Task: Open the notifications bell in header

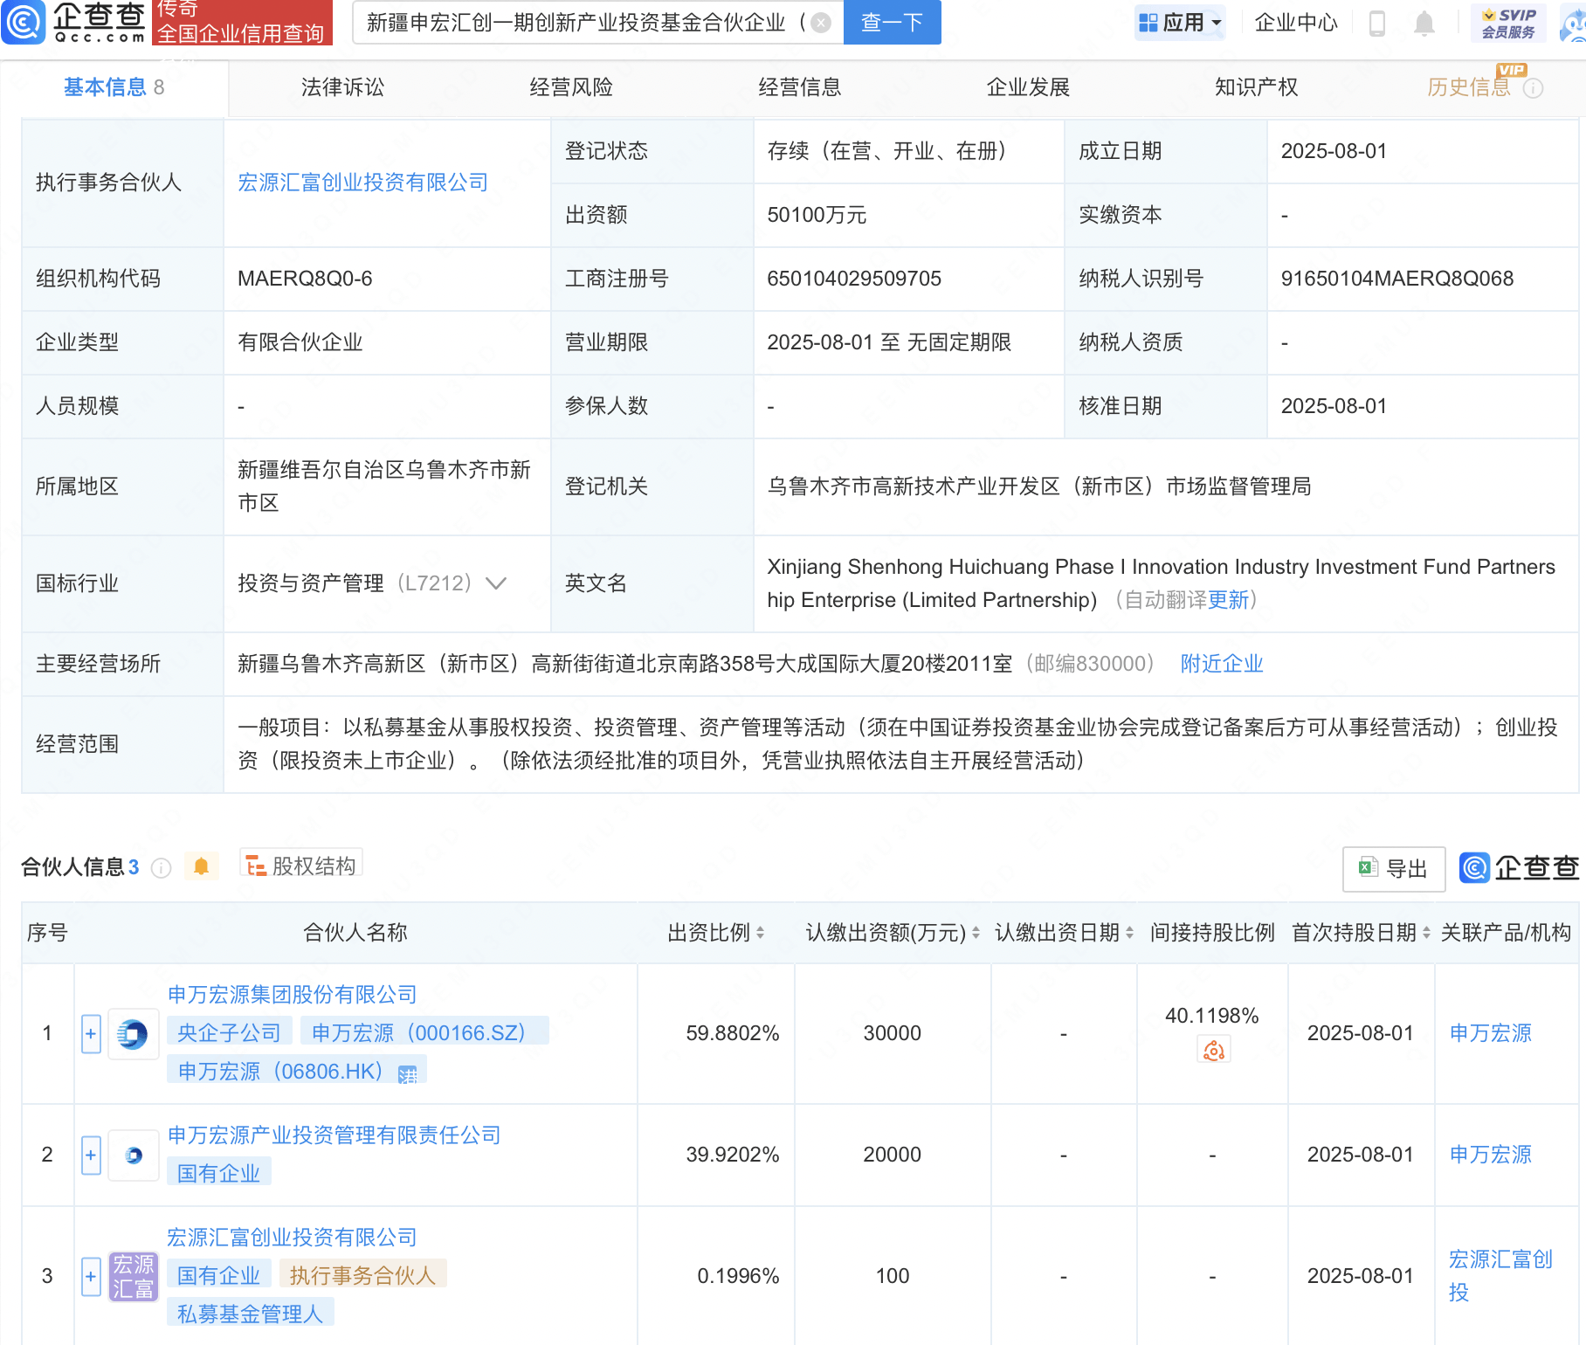Action: coord(1424,23)
